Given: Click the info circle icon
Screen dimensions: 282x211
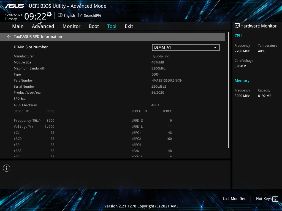Looking at the screenshot, I should coord(7,168).
